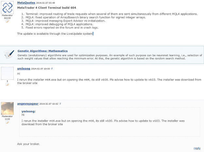Click the edit icon under angevoyageur's avatar

(x=7, y=122)
